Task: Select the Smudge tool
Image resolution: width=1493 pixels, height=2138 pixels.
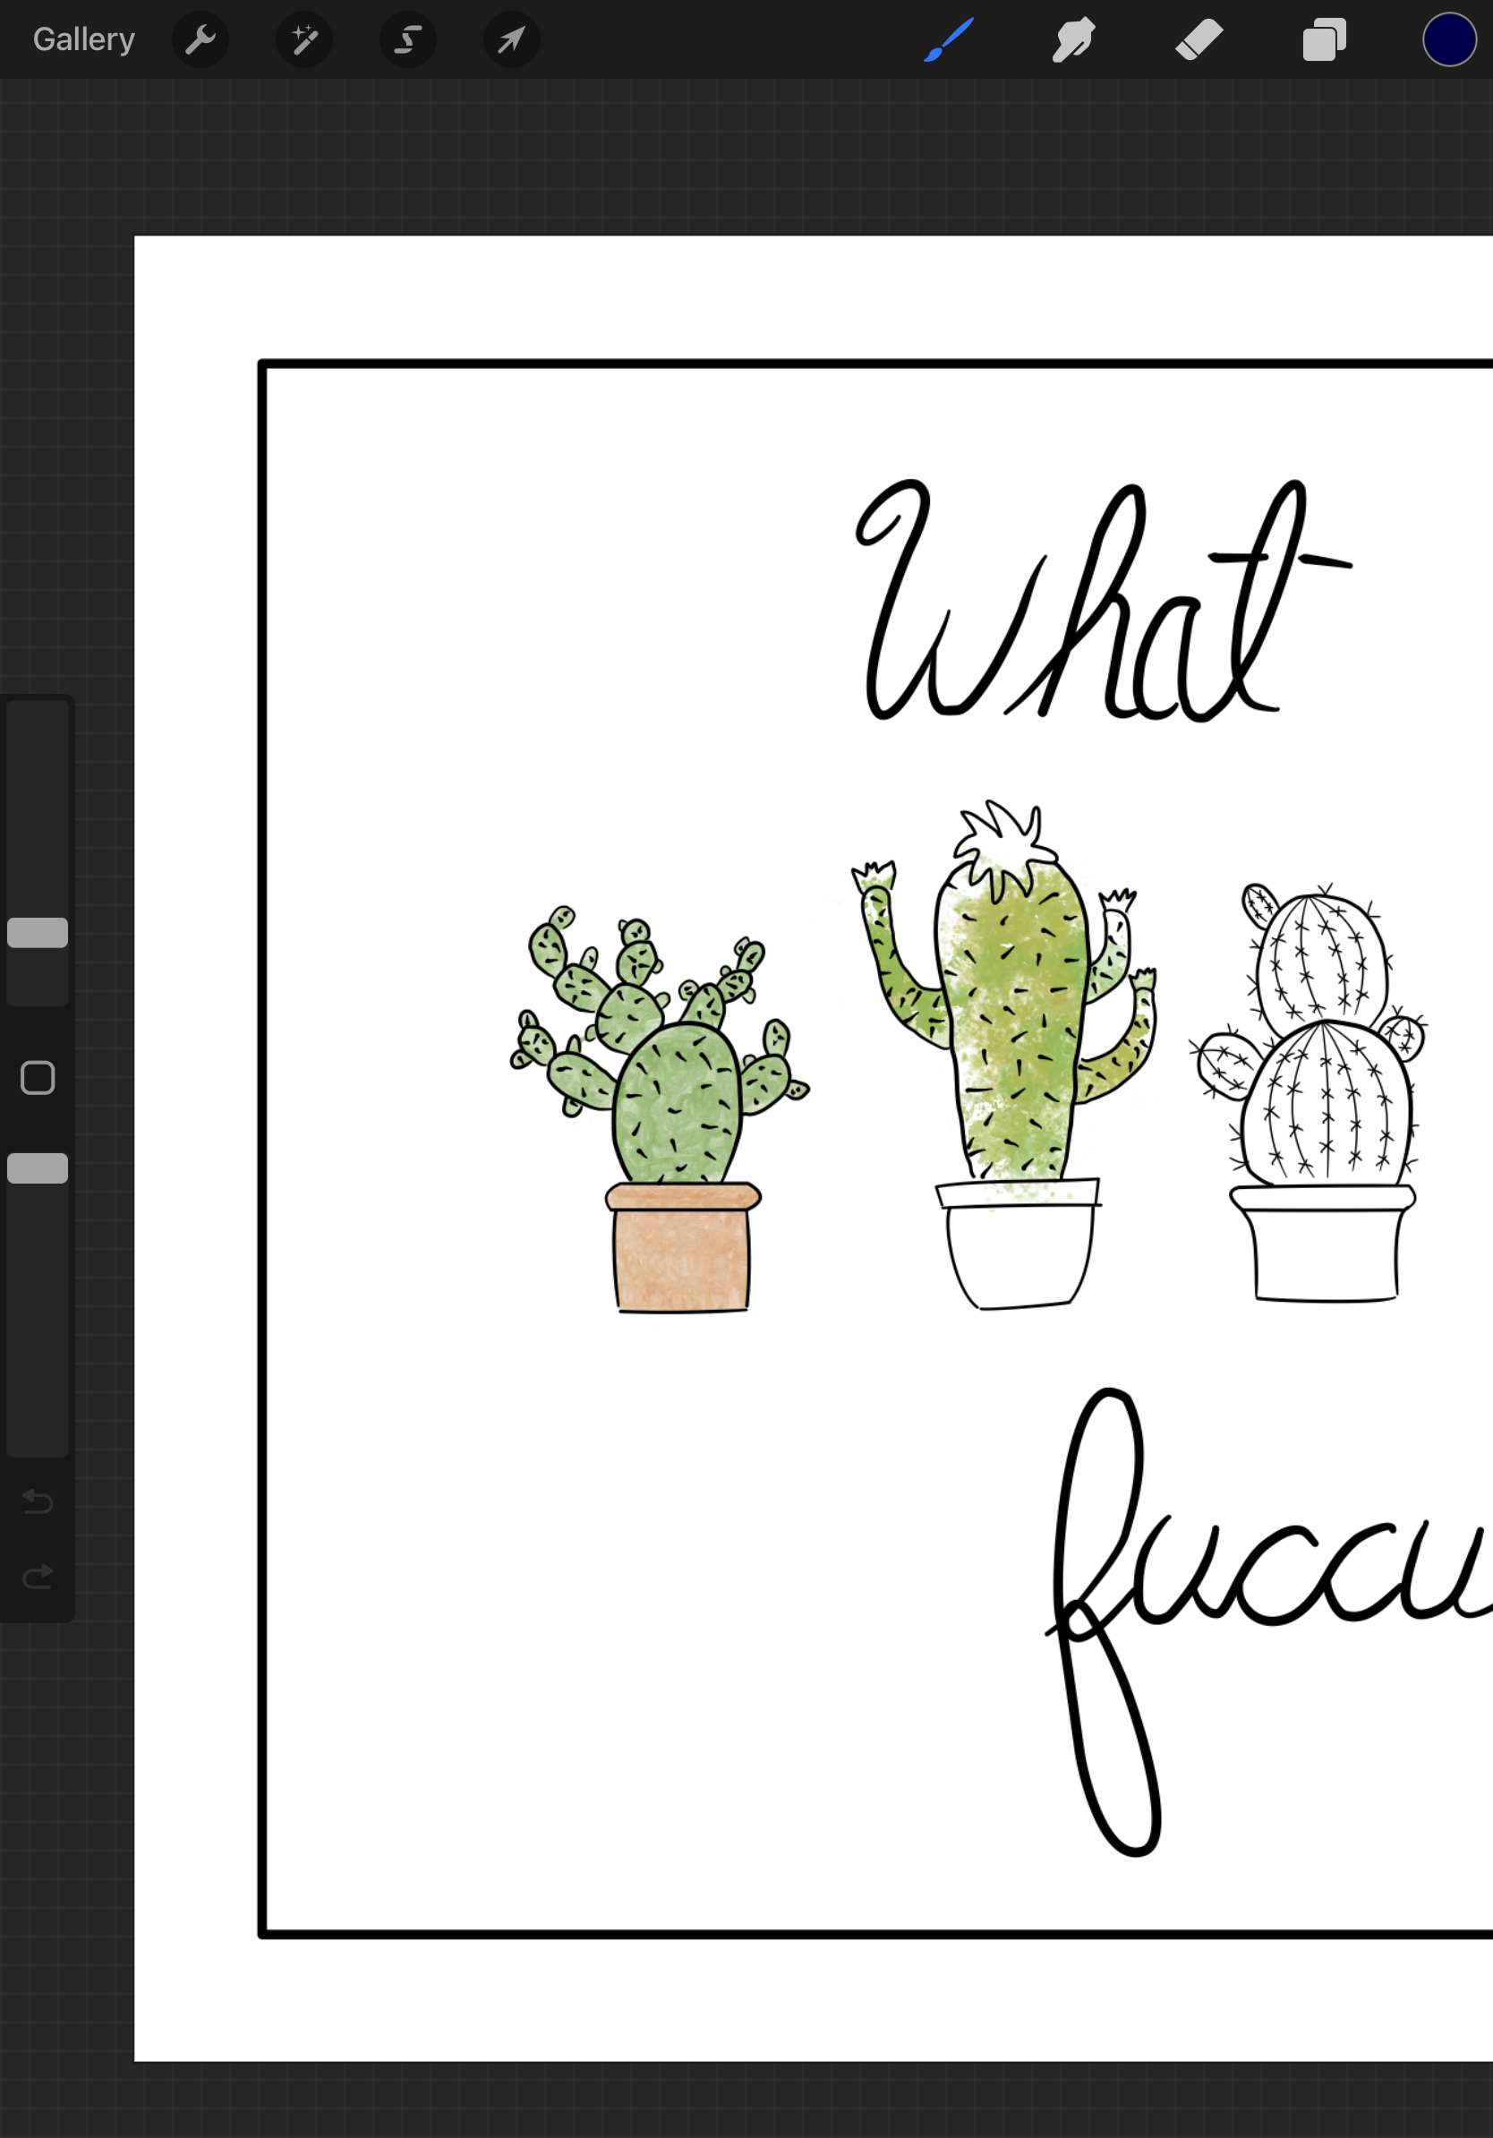Action: 1073,40
